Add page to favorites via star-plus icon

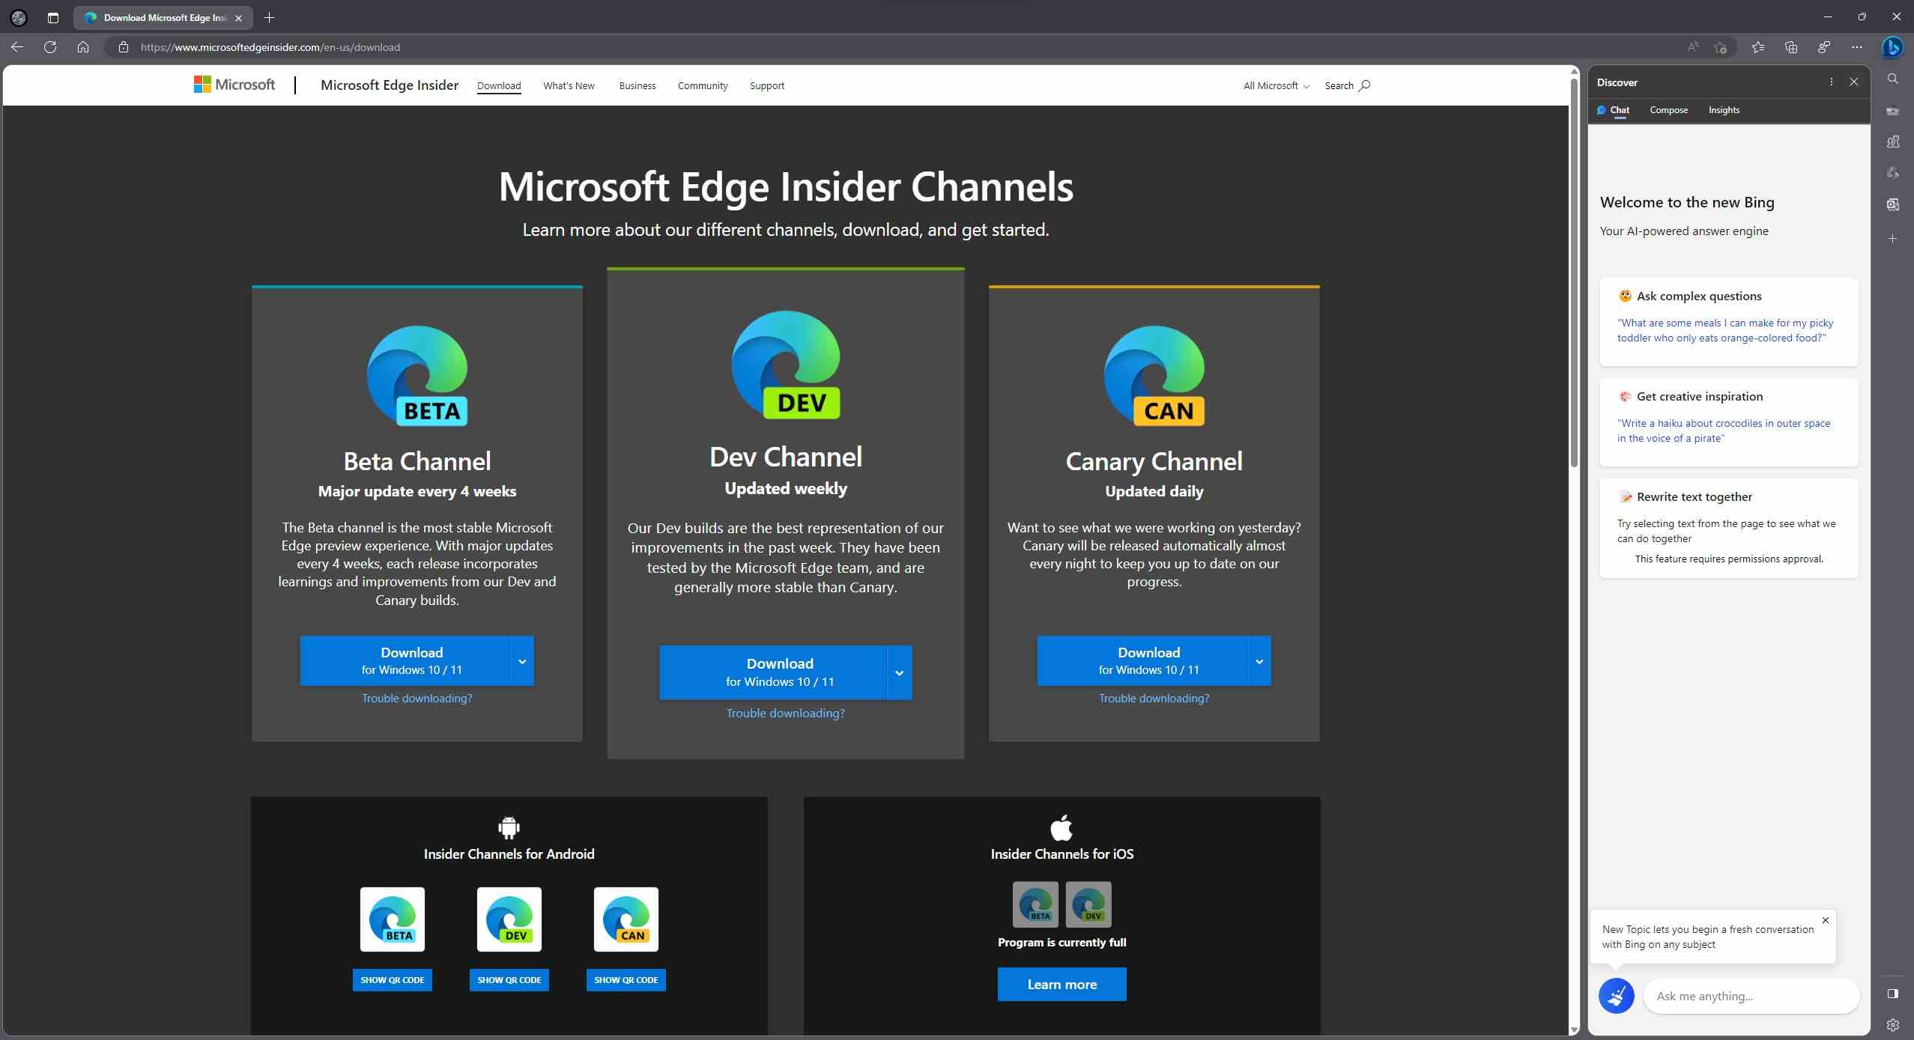pyautogui.click(x=1721, y=47)
